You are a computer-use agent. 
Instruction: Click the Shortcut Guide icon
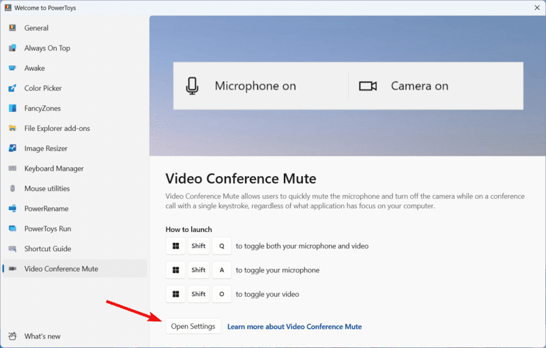tap(12, 249)
